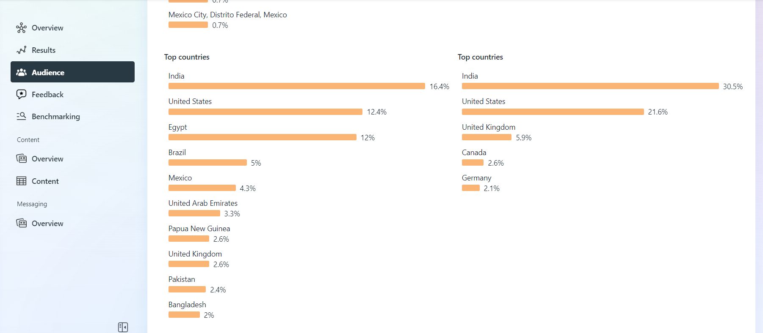Click the Egypt 12% country bar

pos(262,137)
